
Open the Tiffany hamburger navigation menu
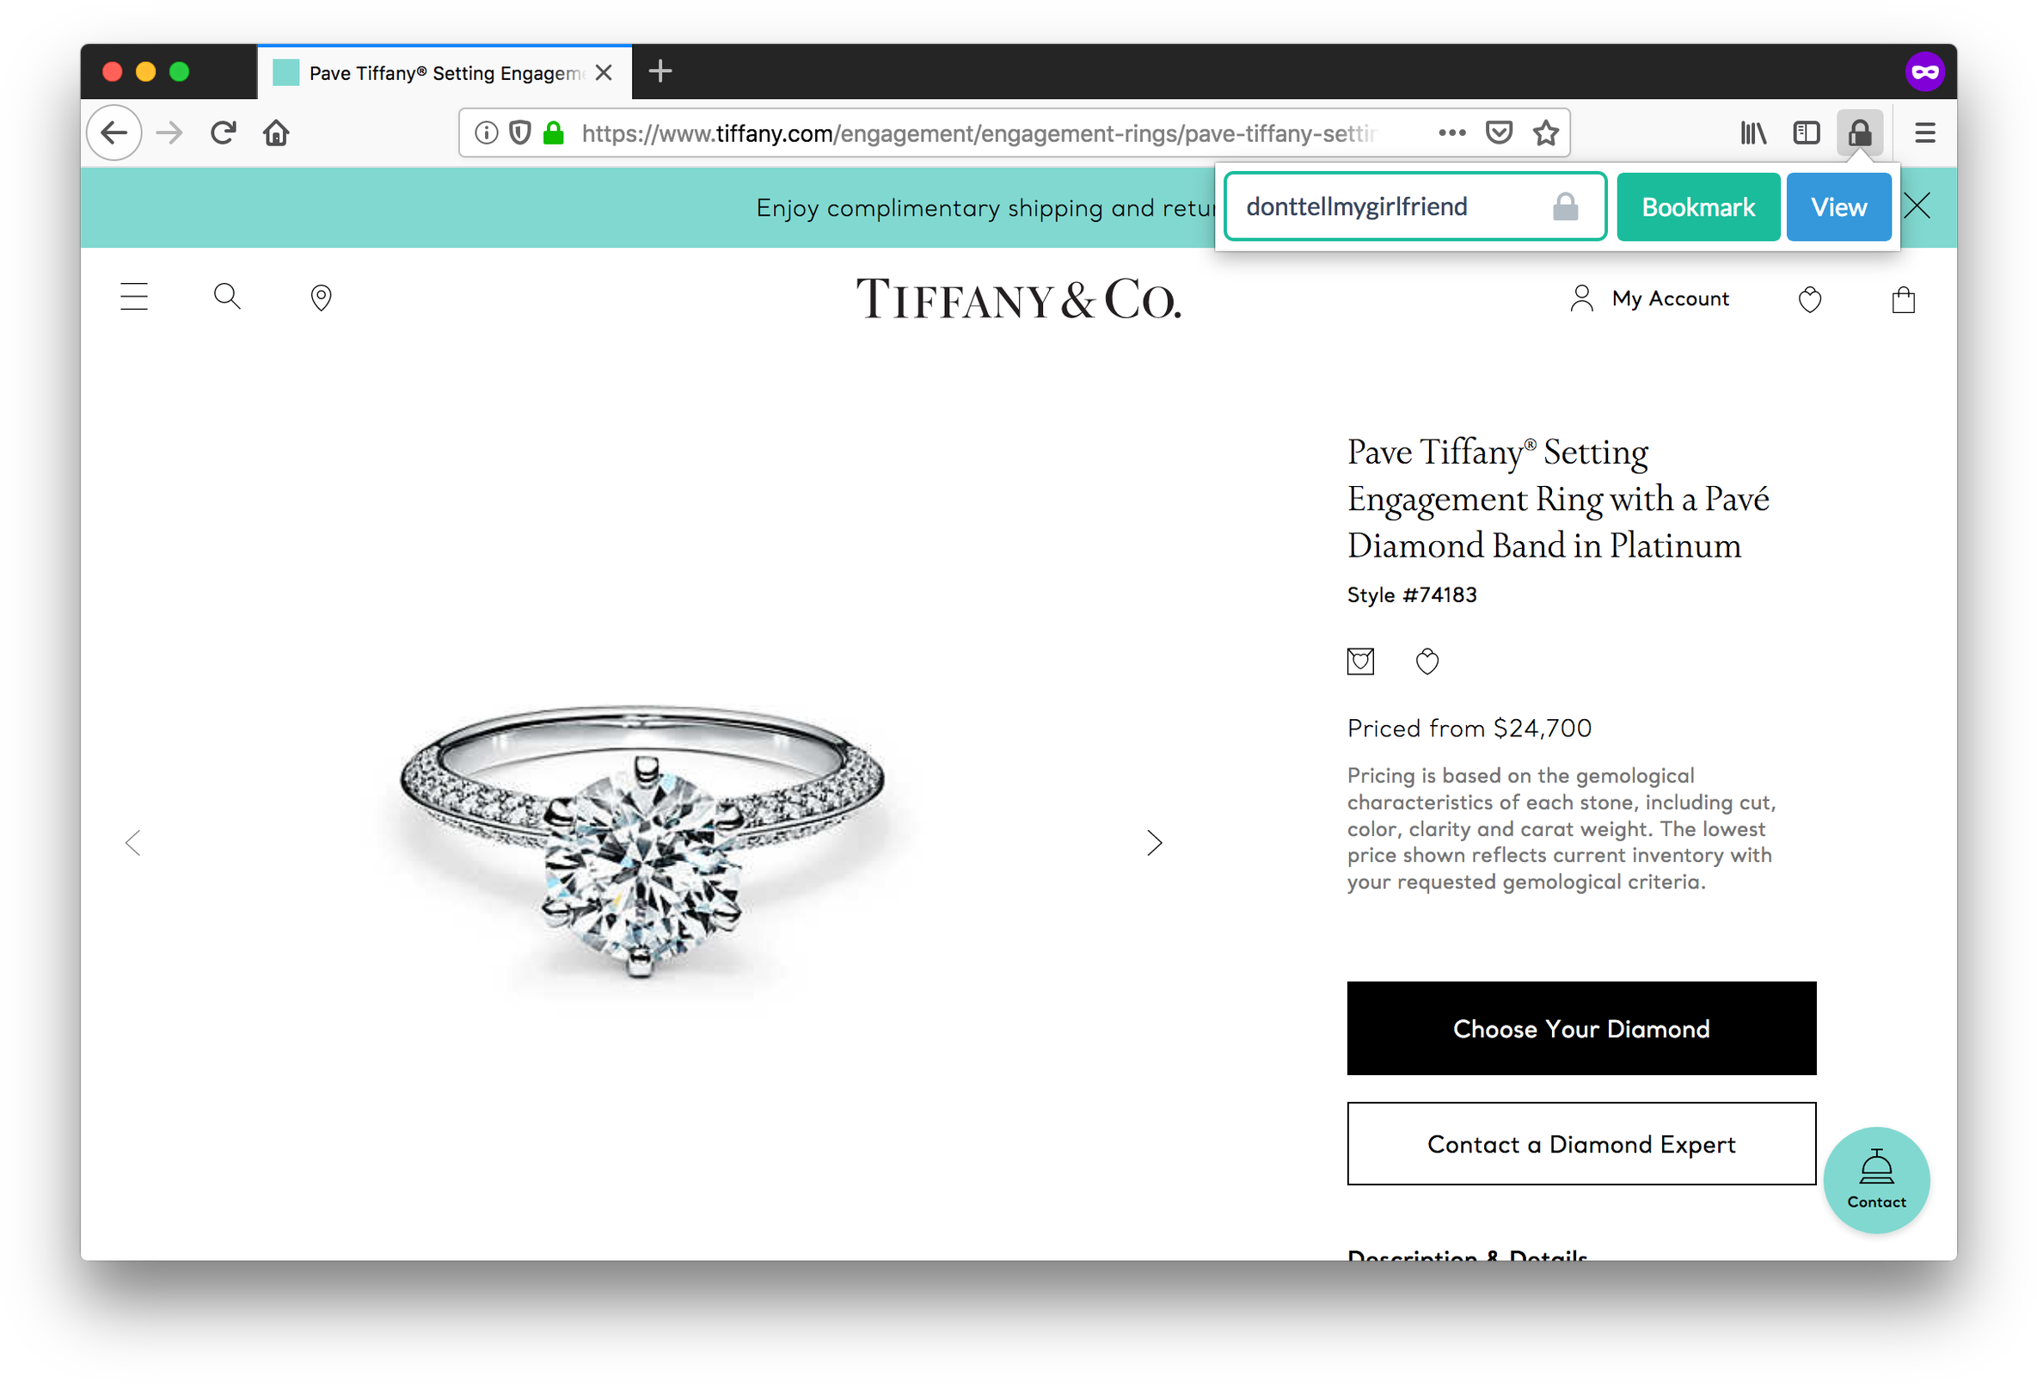pos(134,298)
